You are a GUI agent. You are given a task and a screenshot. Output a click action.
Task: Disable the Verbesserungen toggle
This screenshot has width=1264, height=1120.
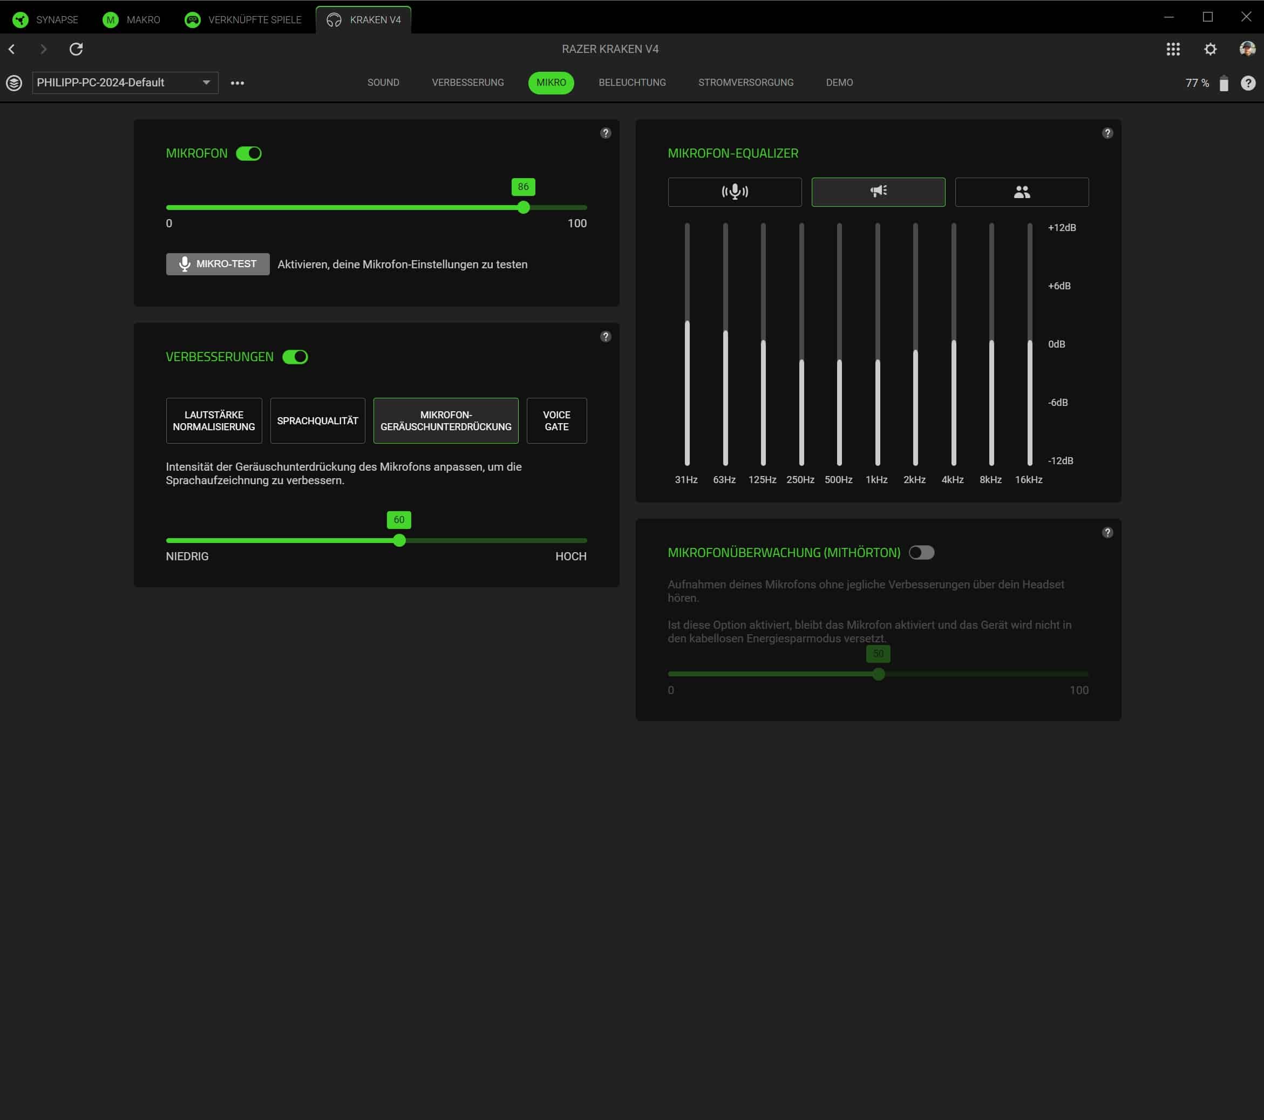coord(295,357)
